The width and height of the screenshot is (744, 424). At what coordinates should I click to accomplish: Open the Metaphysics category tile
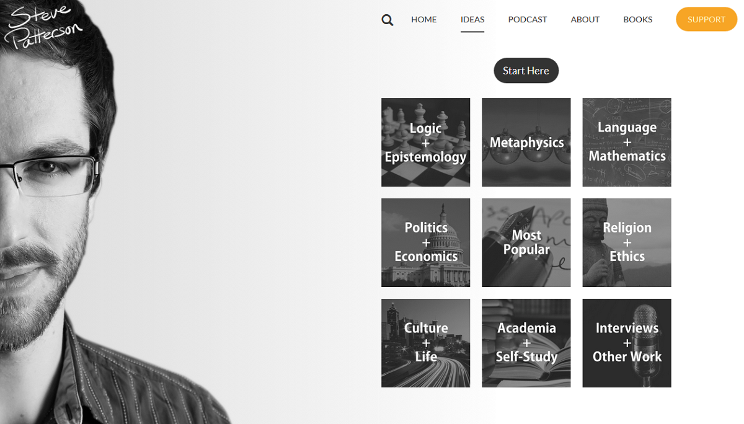click(526, 142)
